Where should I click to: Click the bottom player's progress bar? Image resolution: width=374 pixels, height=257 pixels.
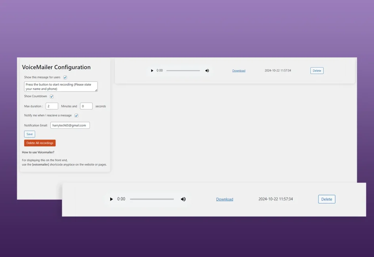(x=152, y=199)
